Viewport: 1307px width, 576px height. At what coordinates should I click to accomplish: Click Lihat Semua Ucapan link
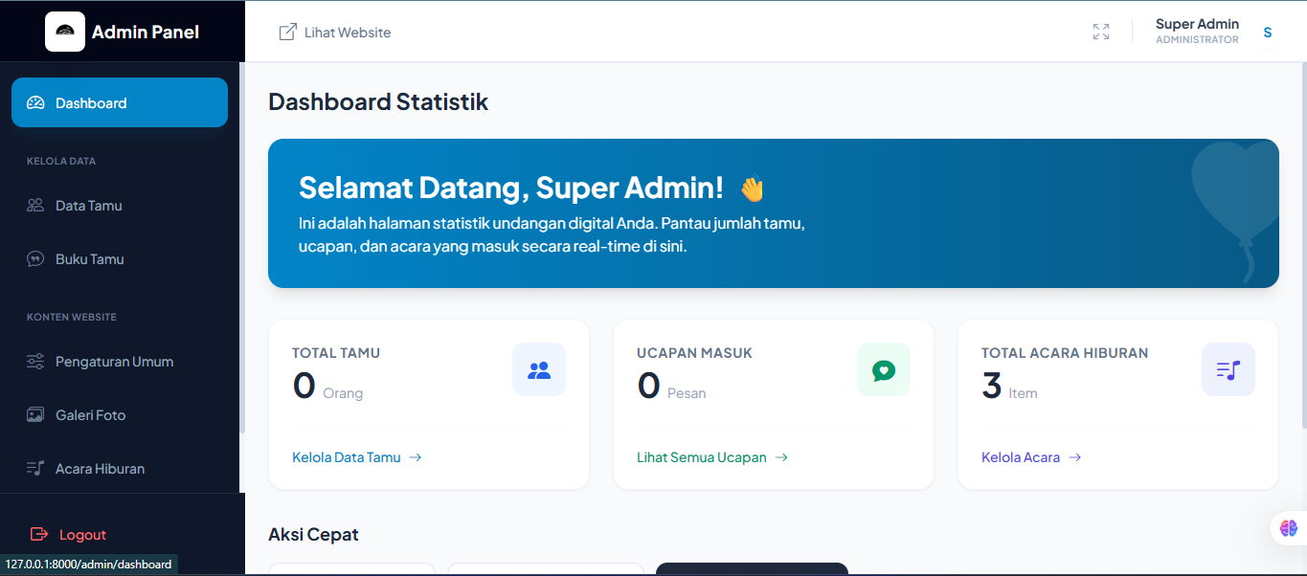point(701,456)
